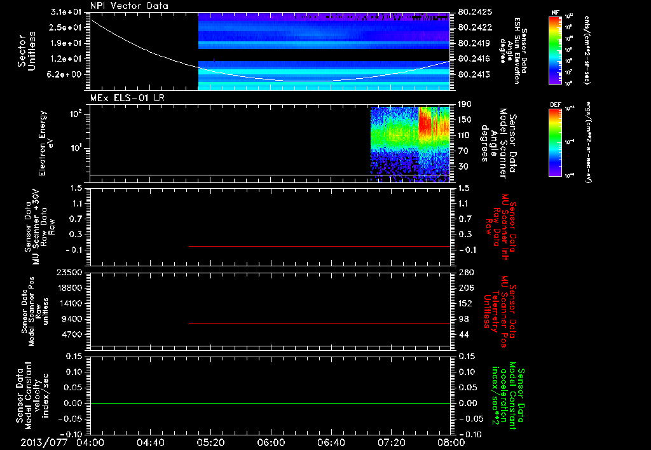
Task: Click the '150' scanner angle tick label
Action: click(x=465, y=119)
